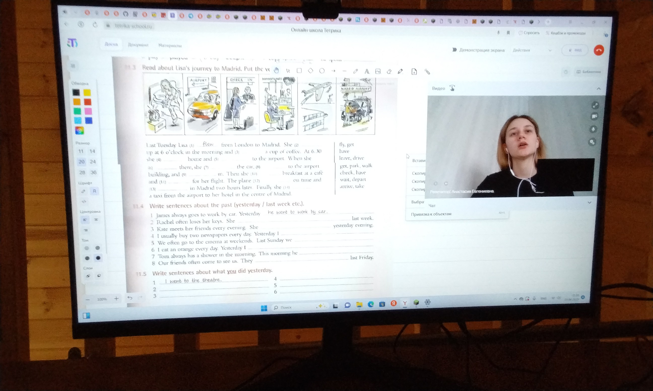Open the Действия dropdown

click(532, 50)
